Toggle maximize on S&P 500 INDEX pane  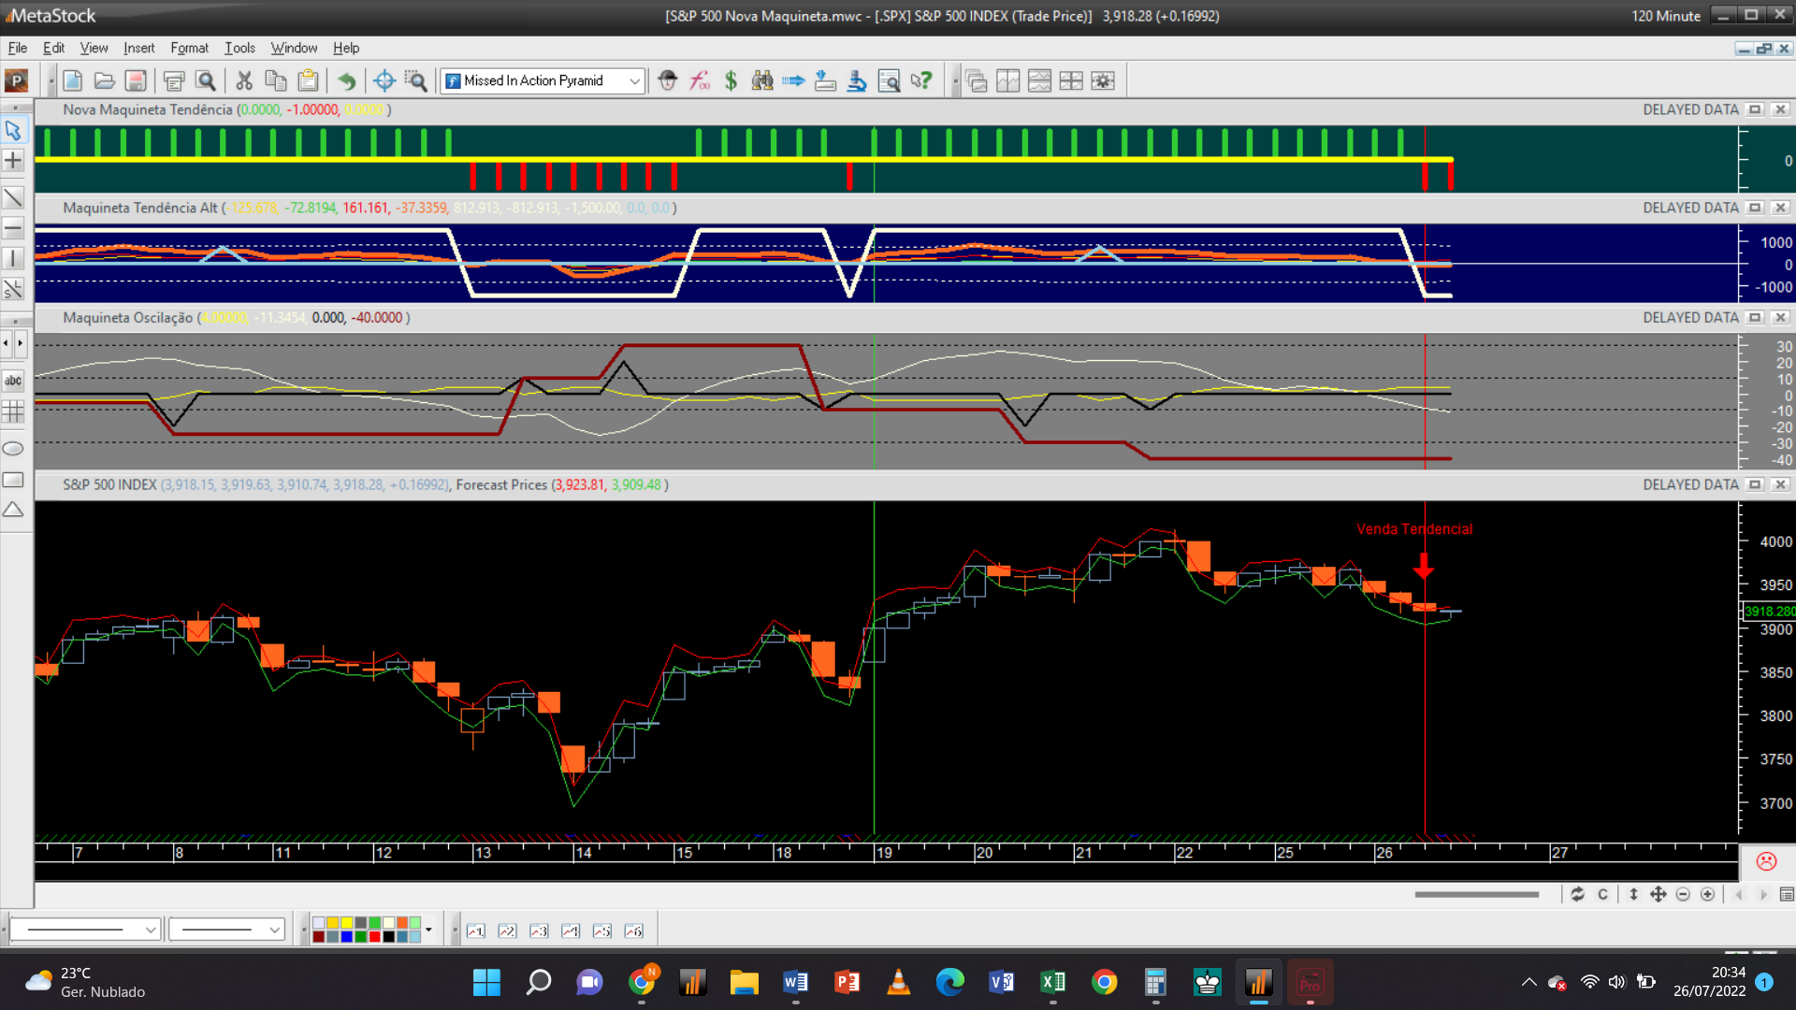(1755, 484)
